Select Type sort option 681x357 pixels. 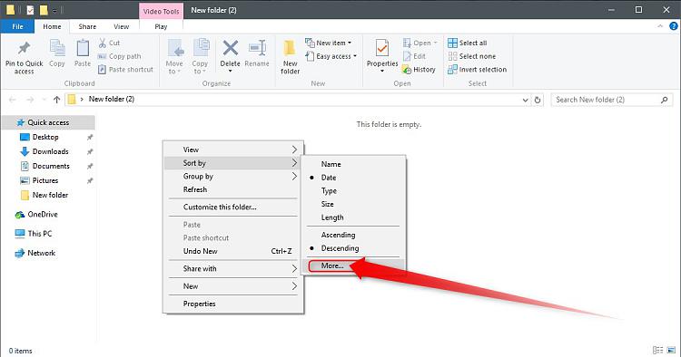(329, 190)
